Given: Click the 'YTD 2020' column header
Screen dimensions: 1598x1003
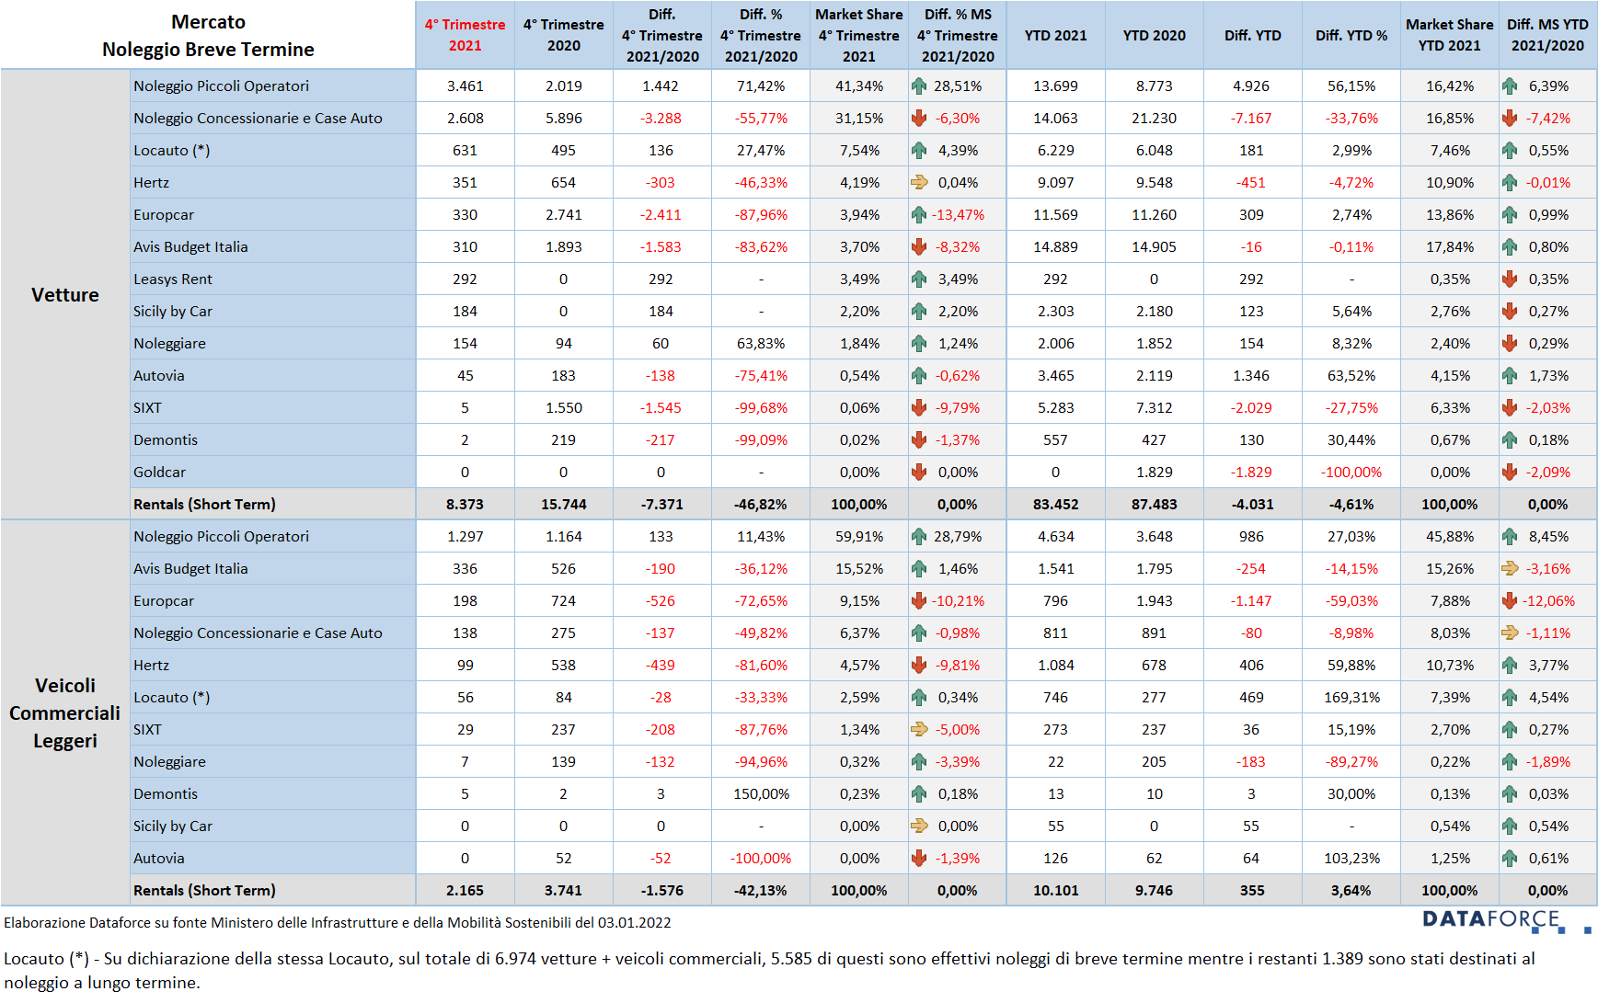Looking at the screenshot, I should coord(1154,35).
